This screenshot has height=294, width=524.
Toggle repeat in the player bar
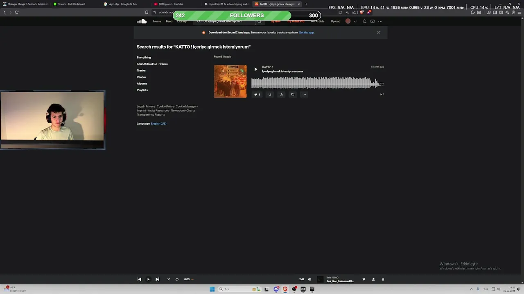(x=177, y=279)
